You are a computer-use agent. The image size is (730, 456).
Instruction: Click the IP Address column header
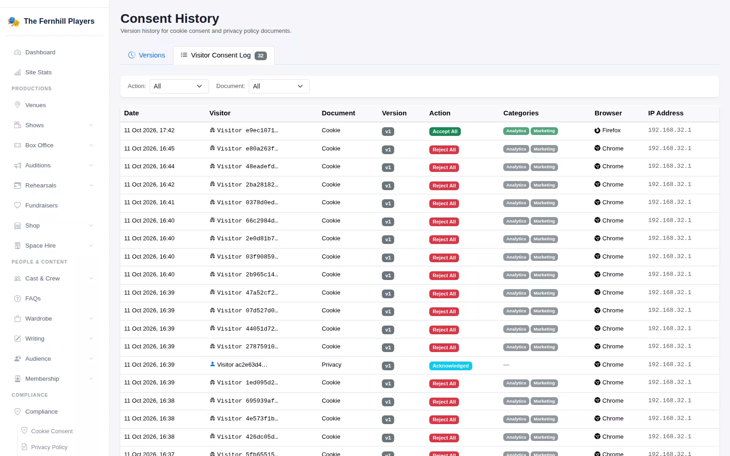point(666,113)
